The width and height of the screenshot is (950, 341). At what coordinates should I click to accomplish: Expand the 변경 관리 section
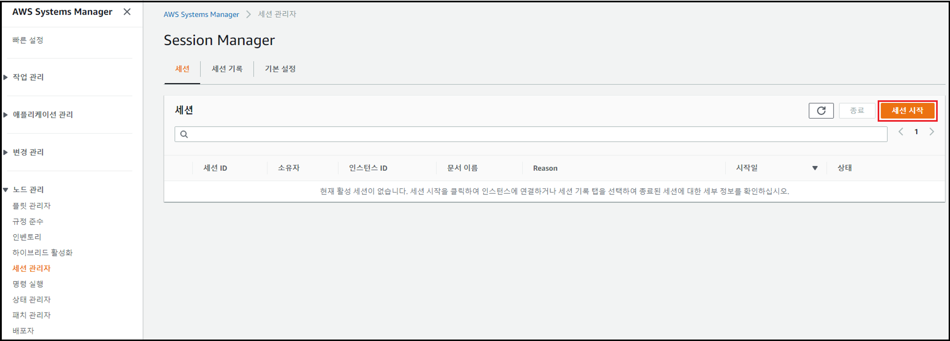click(x=5, y=152)
